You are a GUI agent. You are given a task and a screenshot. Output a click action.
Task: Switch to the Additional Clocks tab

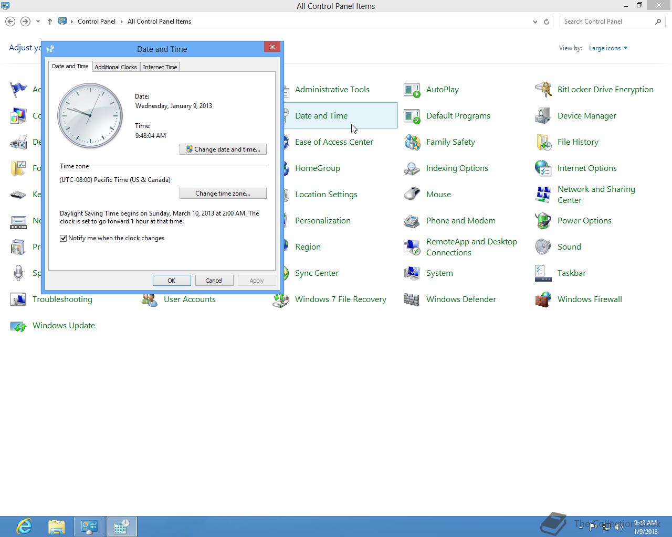(115, 67)
